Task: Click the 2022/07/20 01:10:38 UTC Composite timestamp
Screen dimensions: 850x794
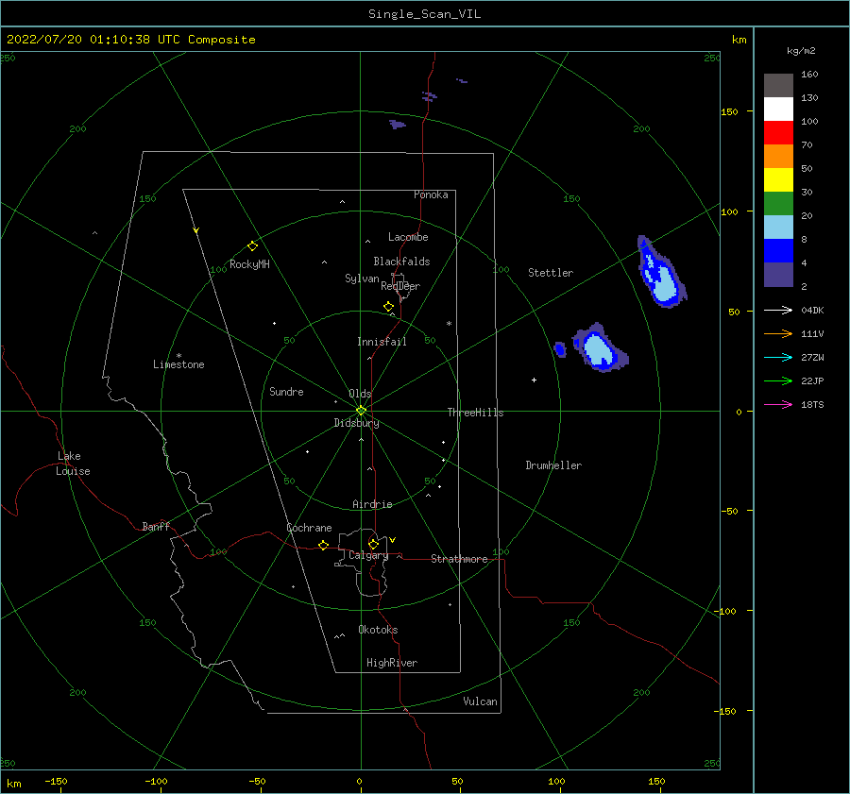Action: (130, 40)
